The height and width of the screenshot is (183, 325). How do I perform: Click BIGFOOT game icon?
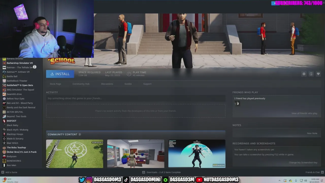[x=4, y=121]
